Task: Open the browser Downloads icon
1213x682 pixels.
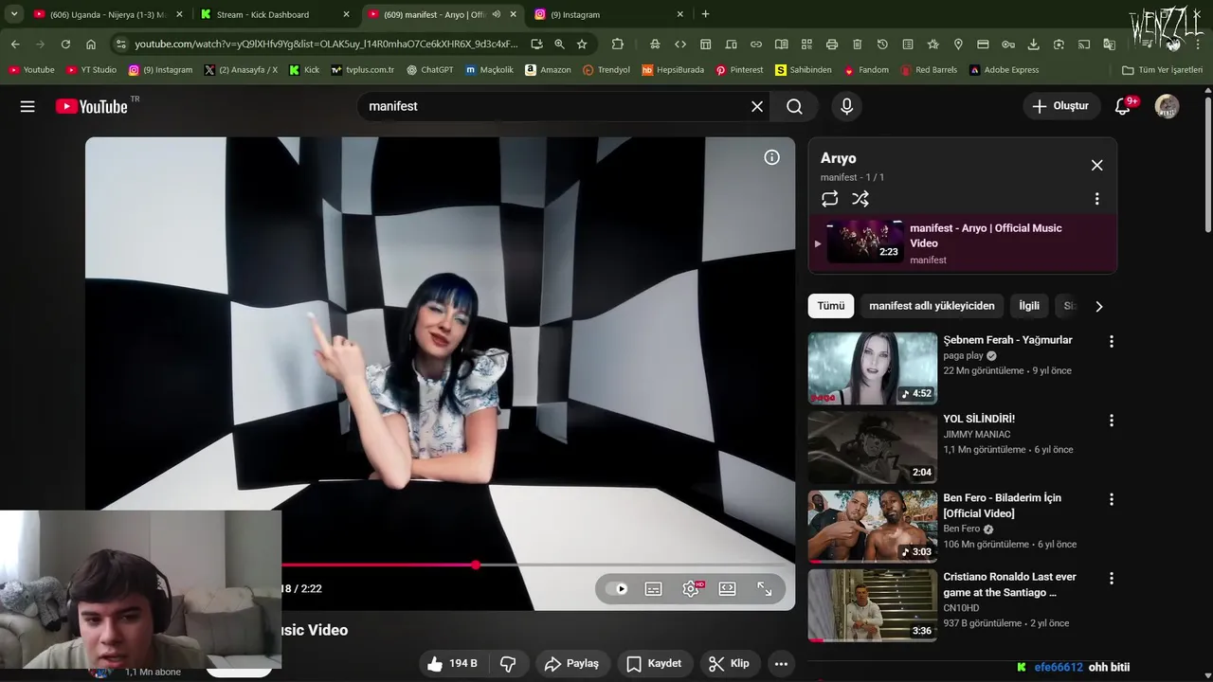Action: (x=1033, y=44)
